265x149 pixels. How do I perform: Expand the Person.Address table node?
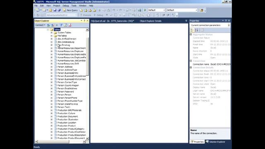(51, 67)
